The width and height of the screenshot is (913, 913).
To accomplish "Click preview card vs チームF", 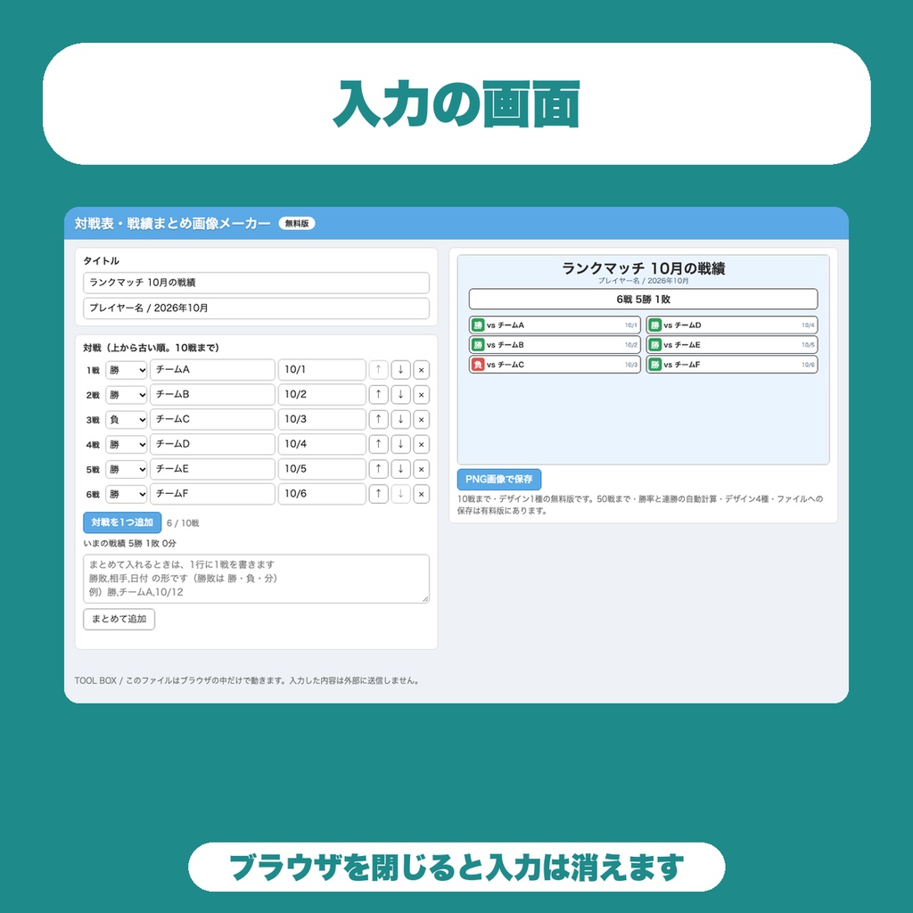I will (x=732, y=365).
